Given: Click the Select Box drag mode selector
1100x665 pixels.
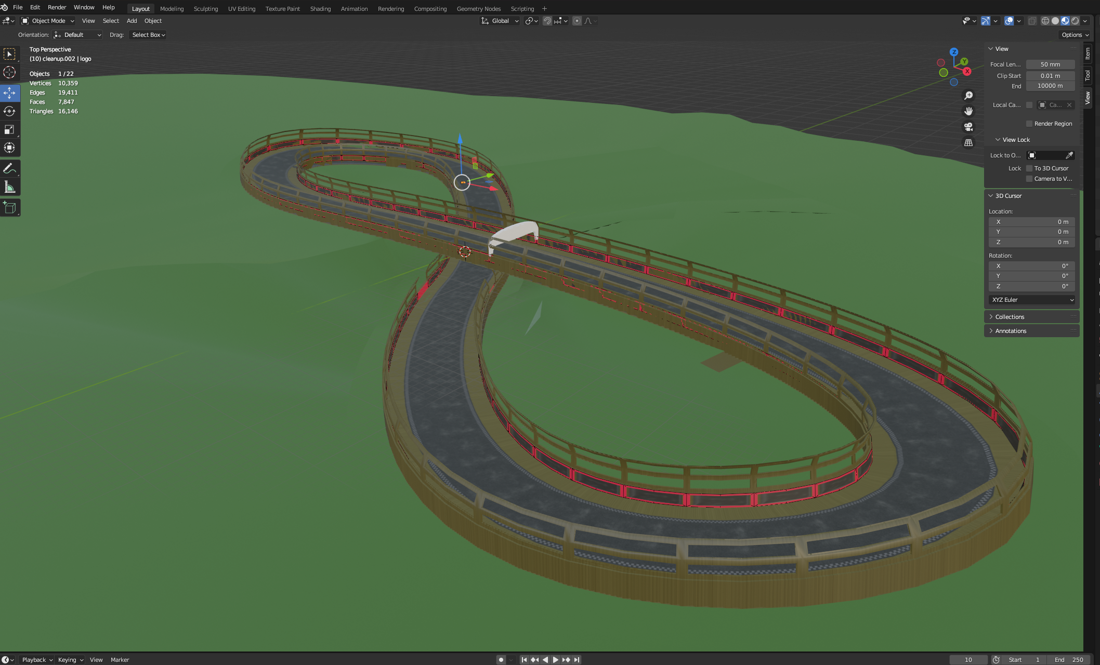Looking at the screenshot, I should click(147, 35).
